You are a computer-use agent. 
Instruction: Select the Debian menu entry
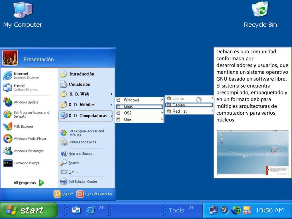[189, 105]
